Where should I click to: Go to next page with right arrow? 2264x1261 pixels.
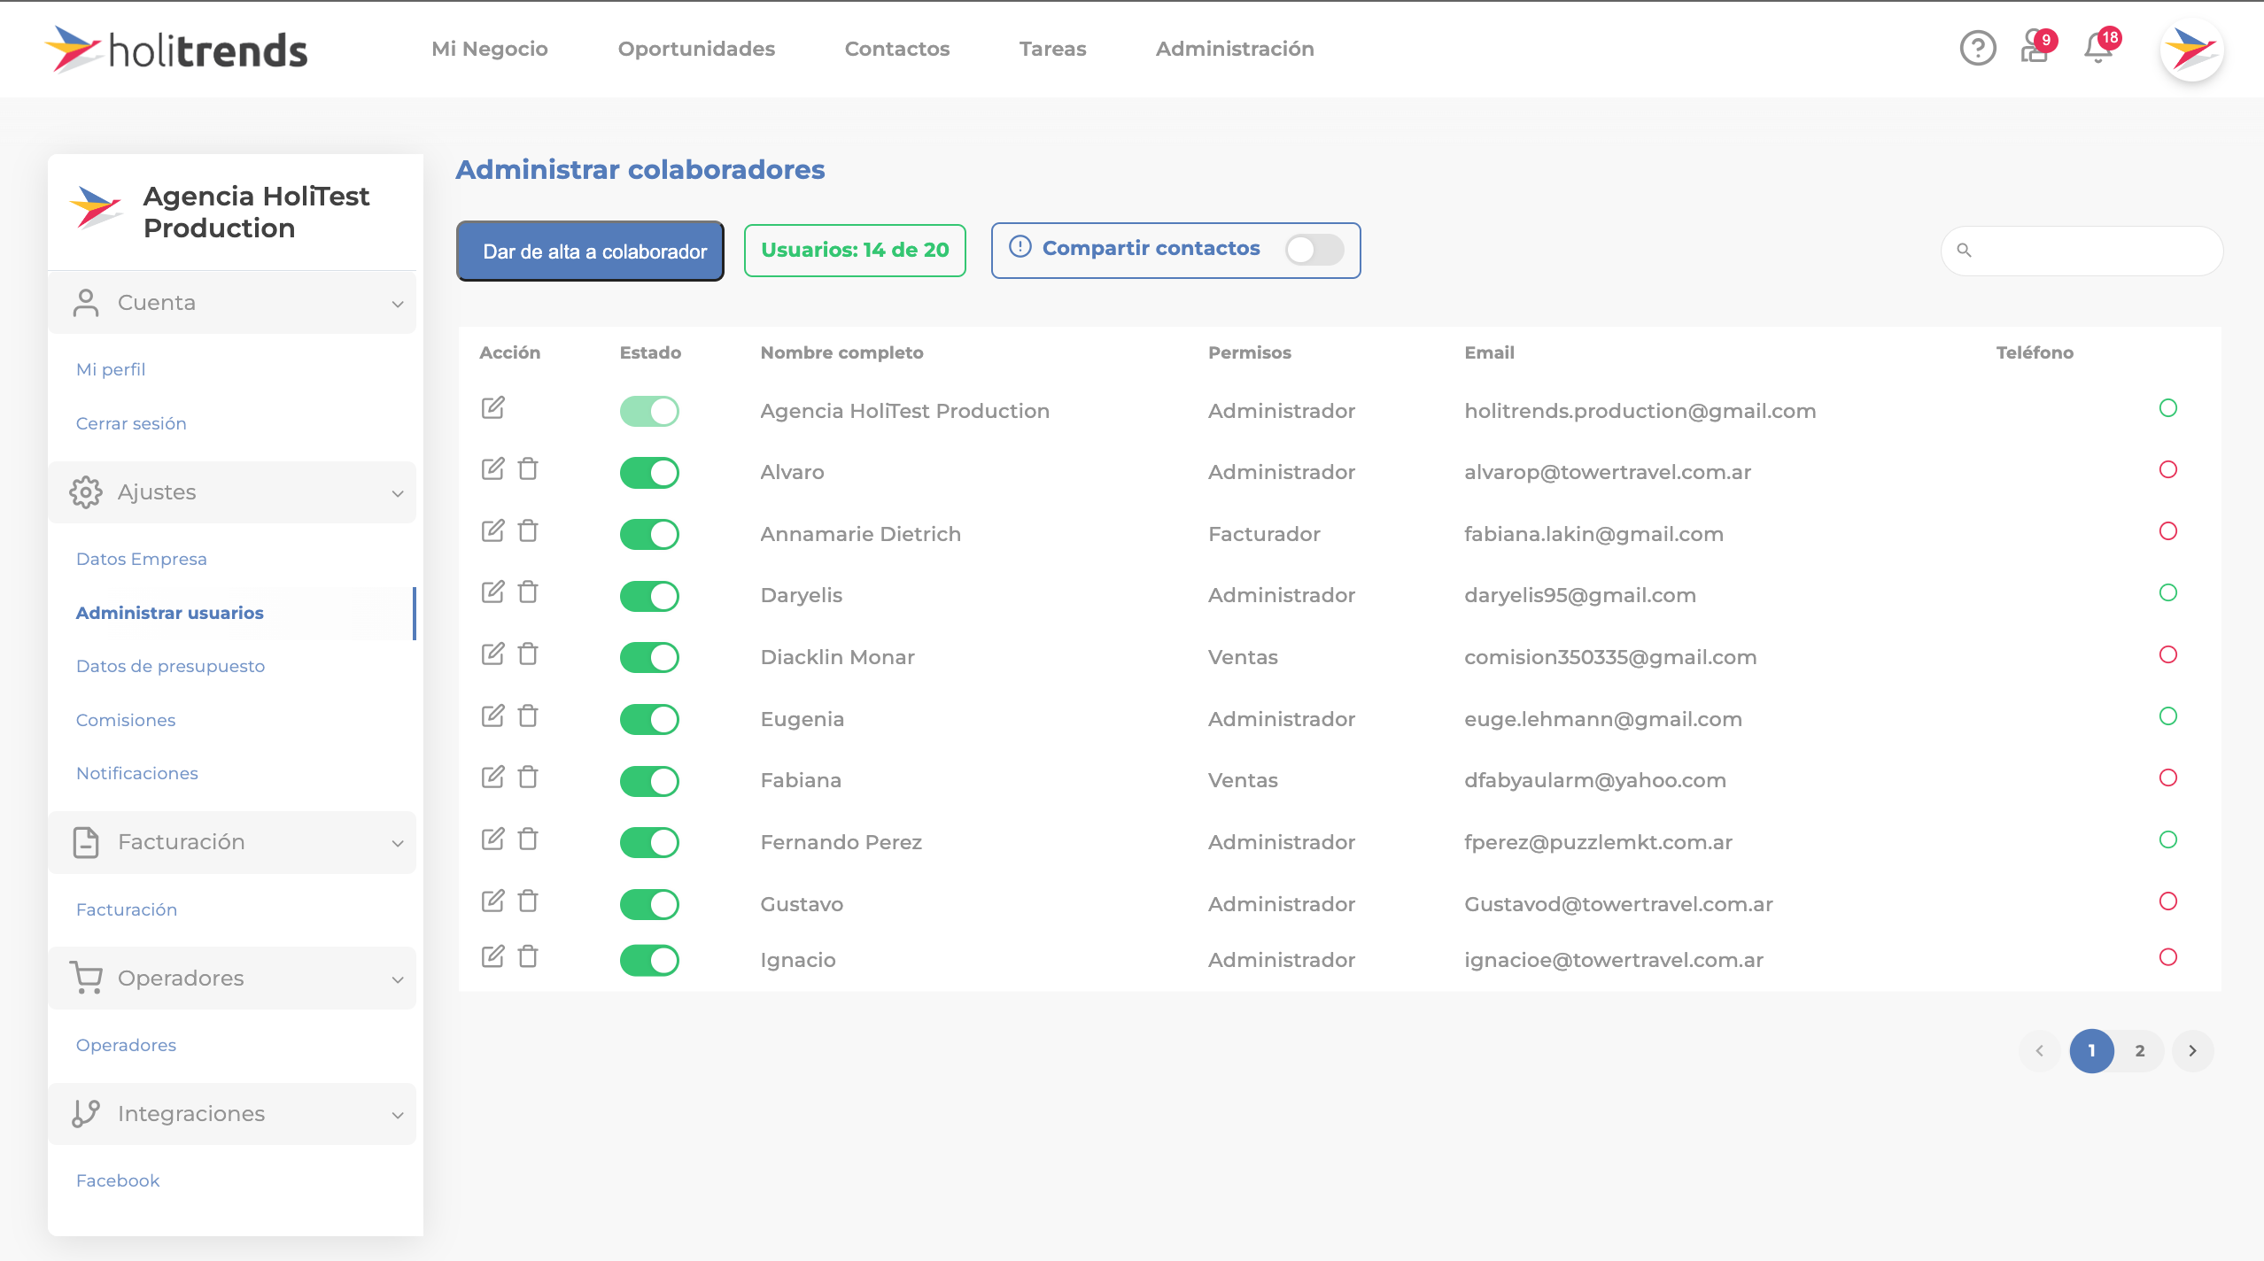[2192, 1051]
